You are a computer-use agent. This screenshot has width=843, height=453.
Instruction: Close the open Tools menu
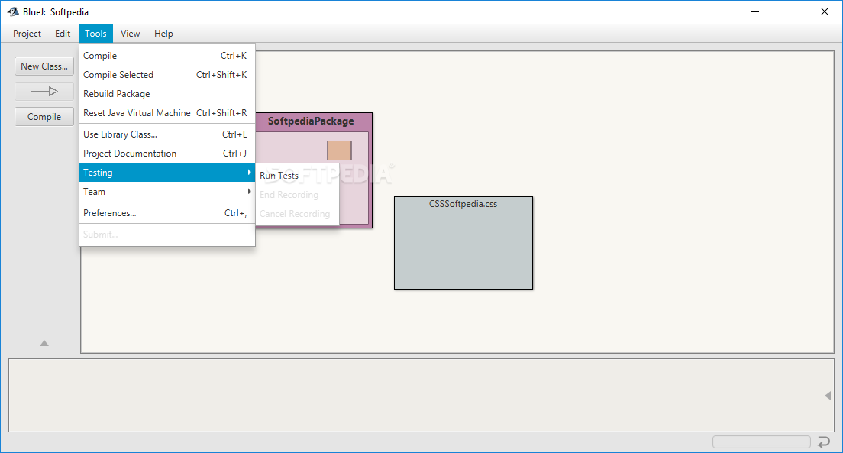[x=95, y=34]
